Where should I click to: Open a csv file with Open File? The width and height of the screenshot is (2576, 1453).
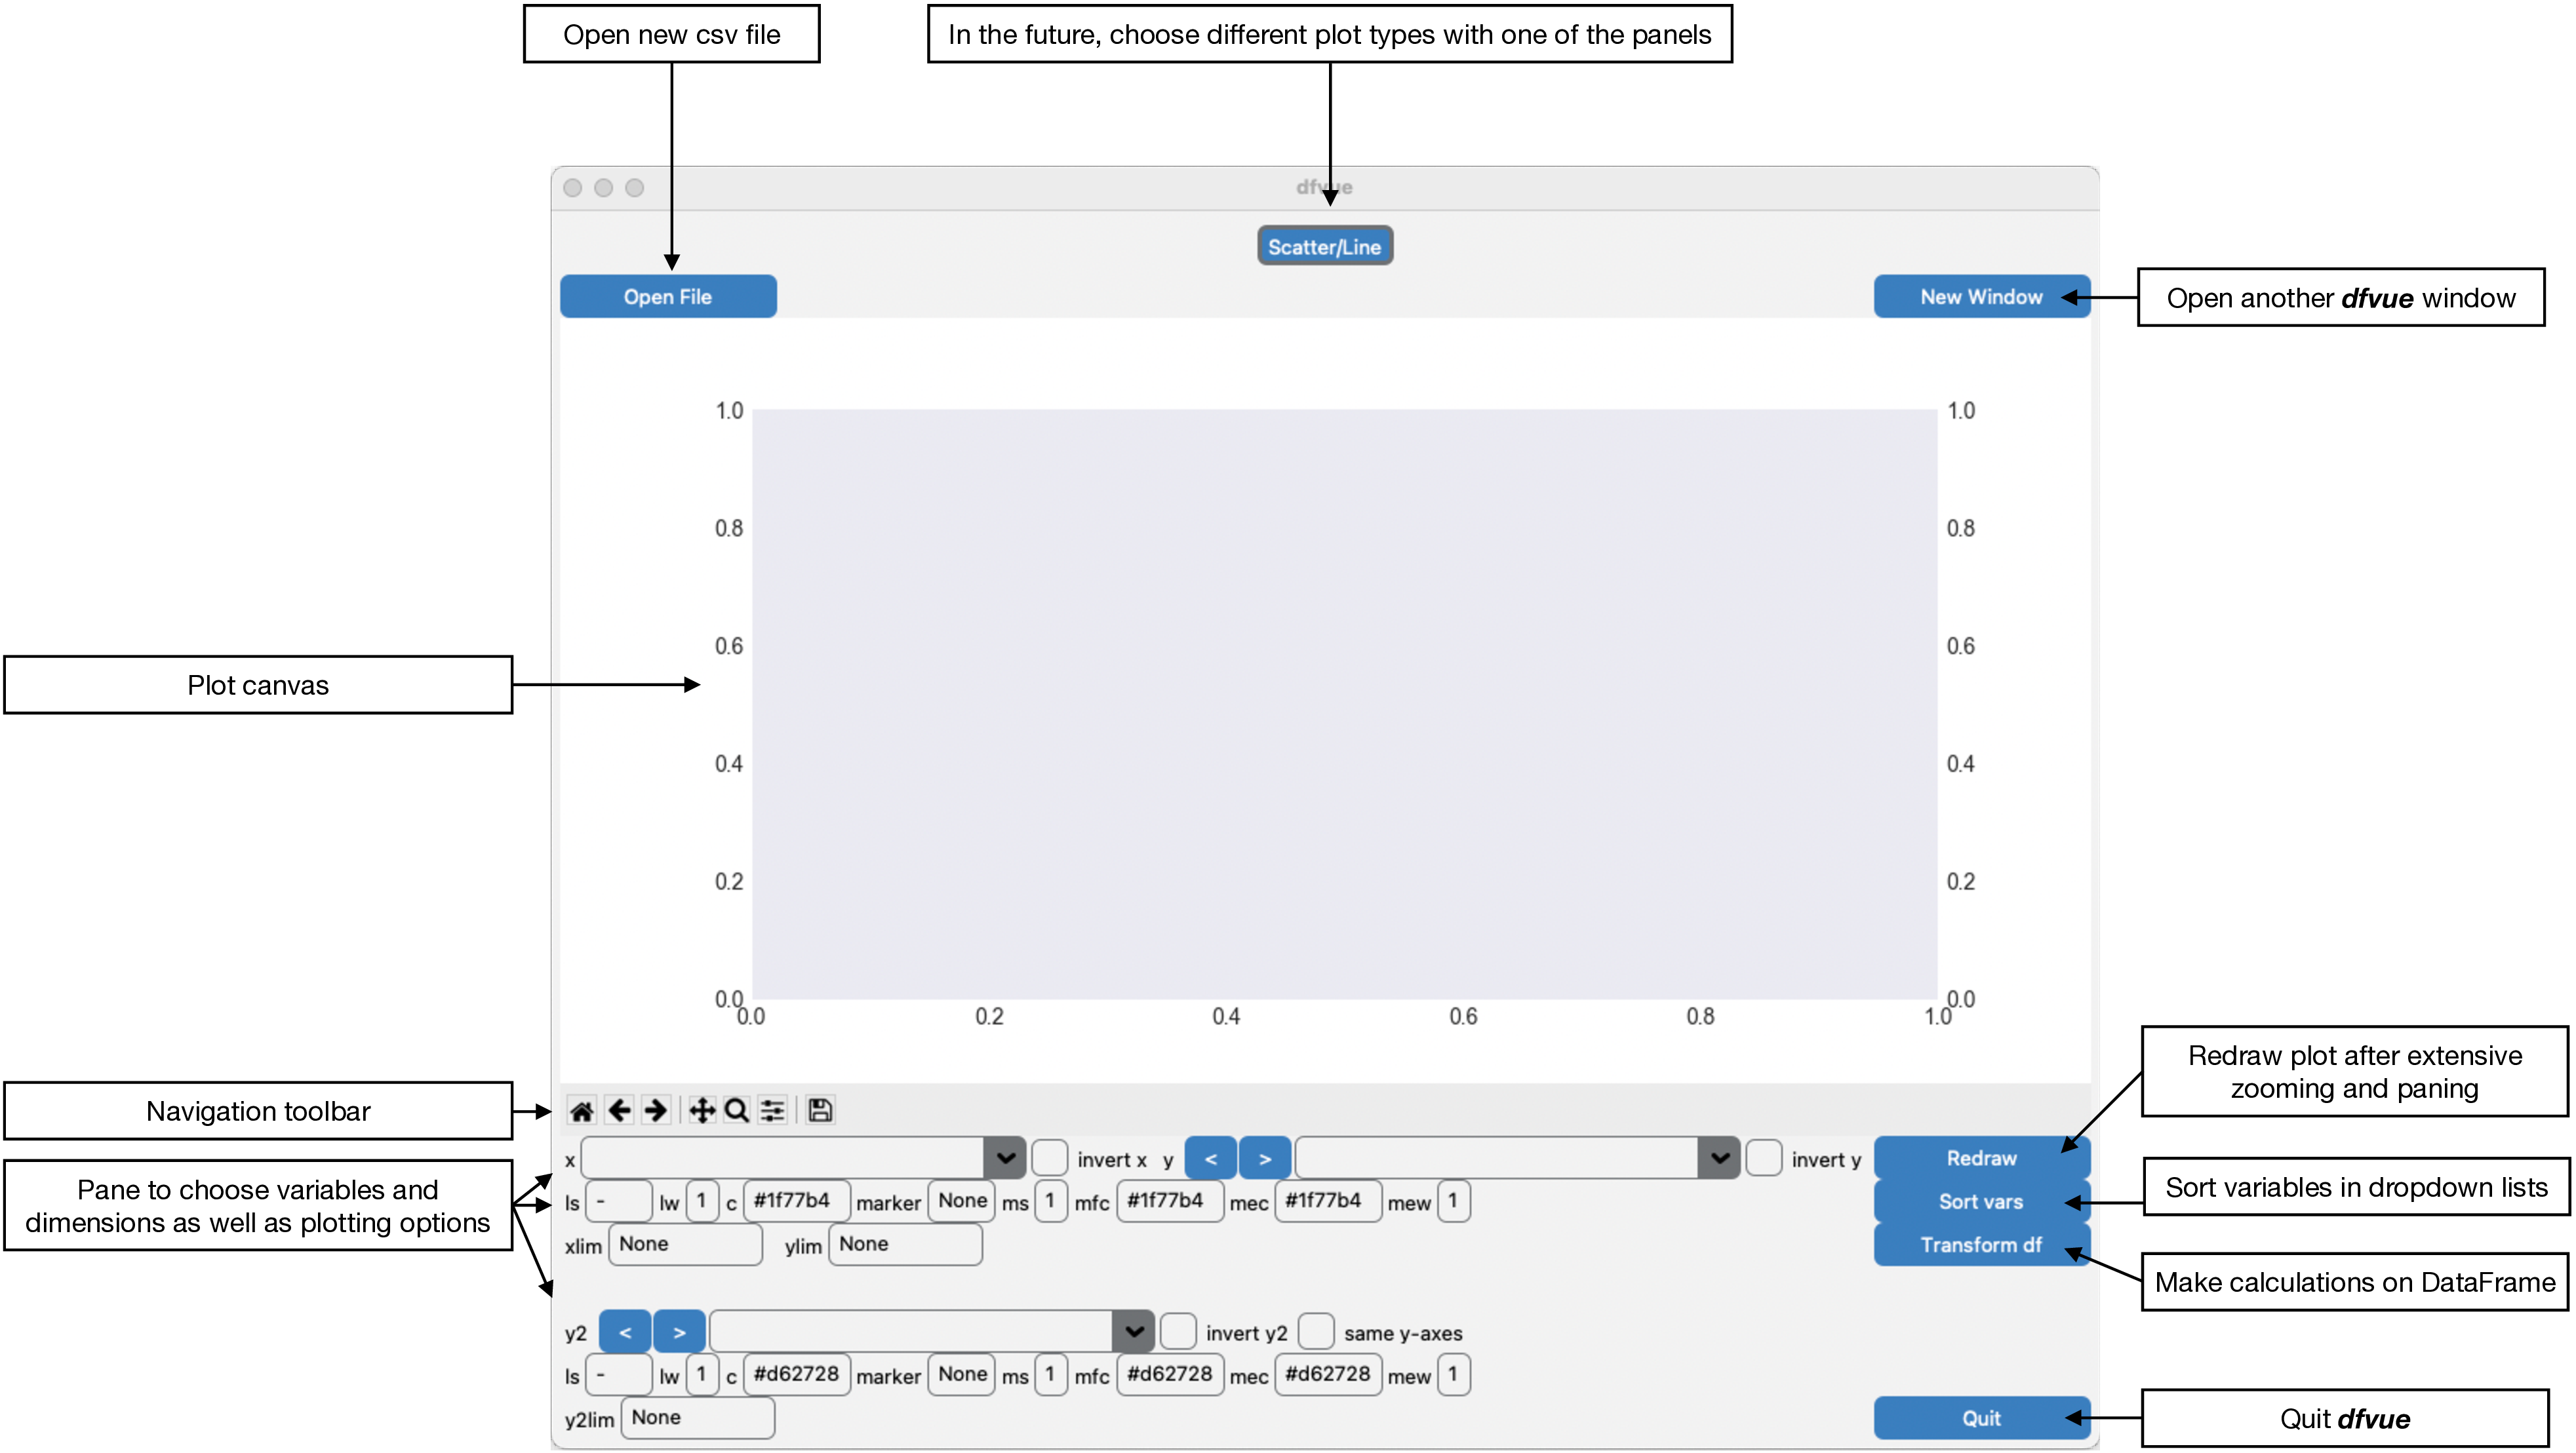click(668, 296)
